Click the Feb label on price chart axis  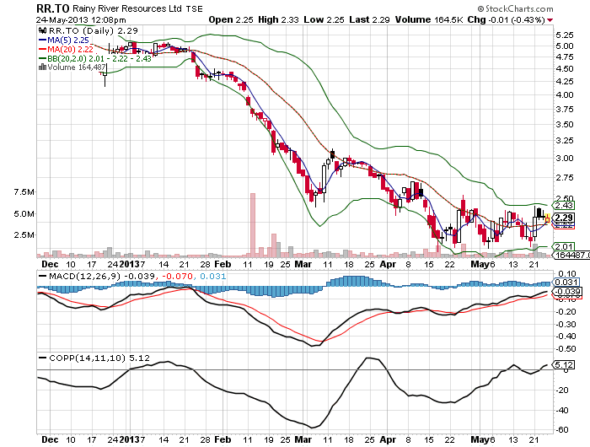(223, 264)
